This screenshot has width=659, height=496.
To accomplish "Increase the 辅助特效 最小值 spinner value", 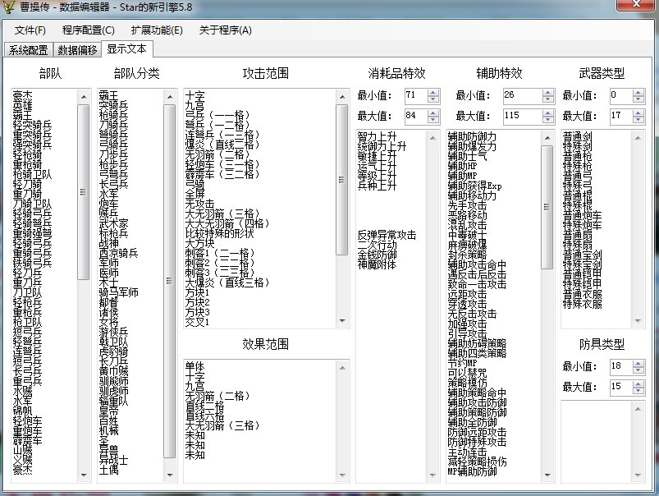I will (x=548, y=92).
